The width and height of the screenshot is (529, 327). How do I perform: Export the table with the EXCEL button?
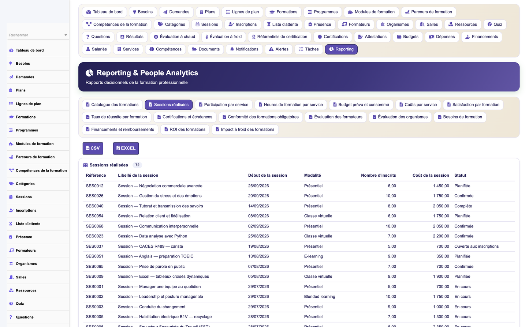[126, 148]
